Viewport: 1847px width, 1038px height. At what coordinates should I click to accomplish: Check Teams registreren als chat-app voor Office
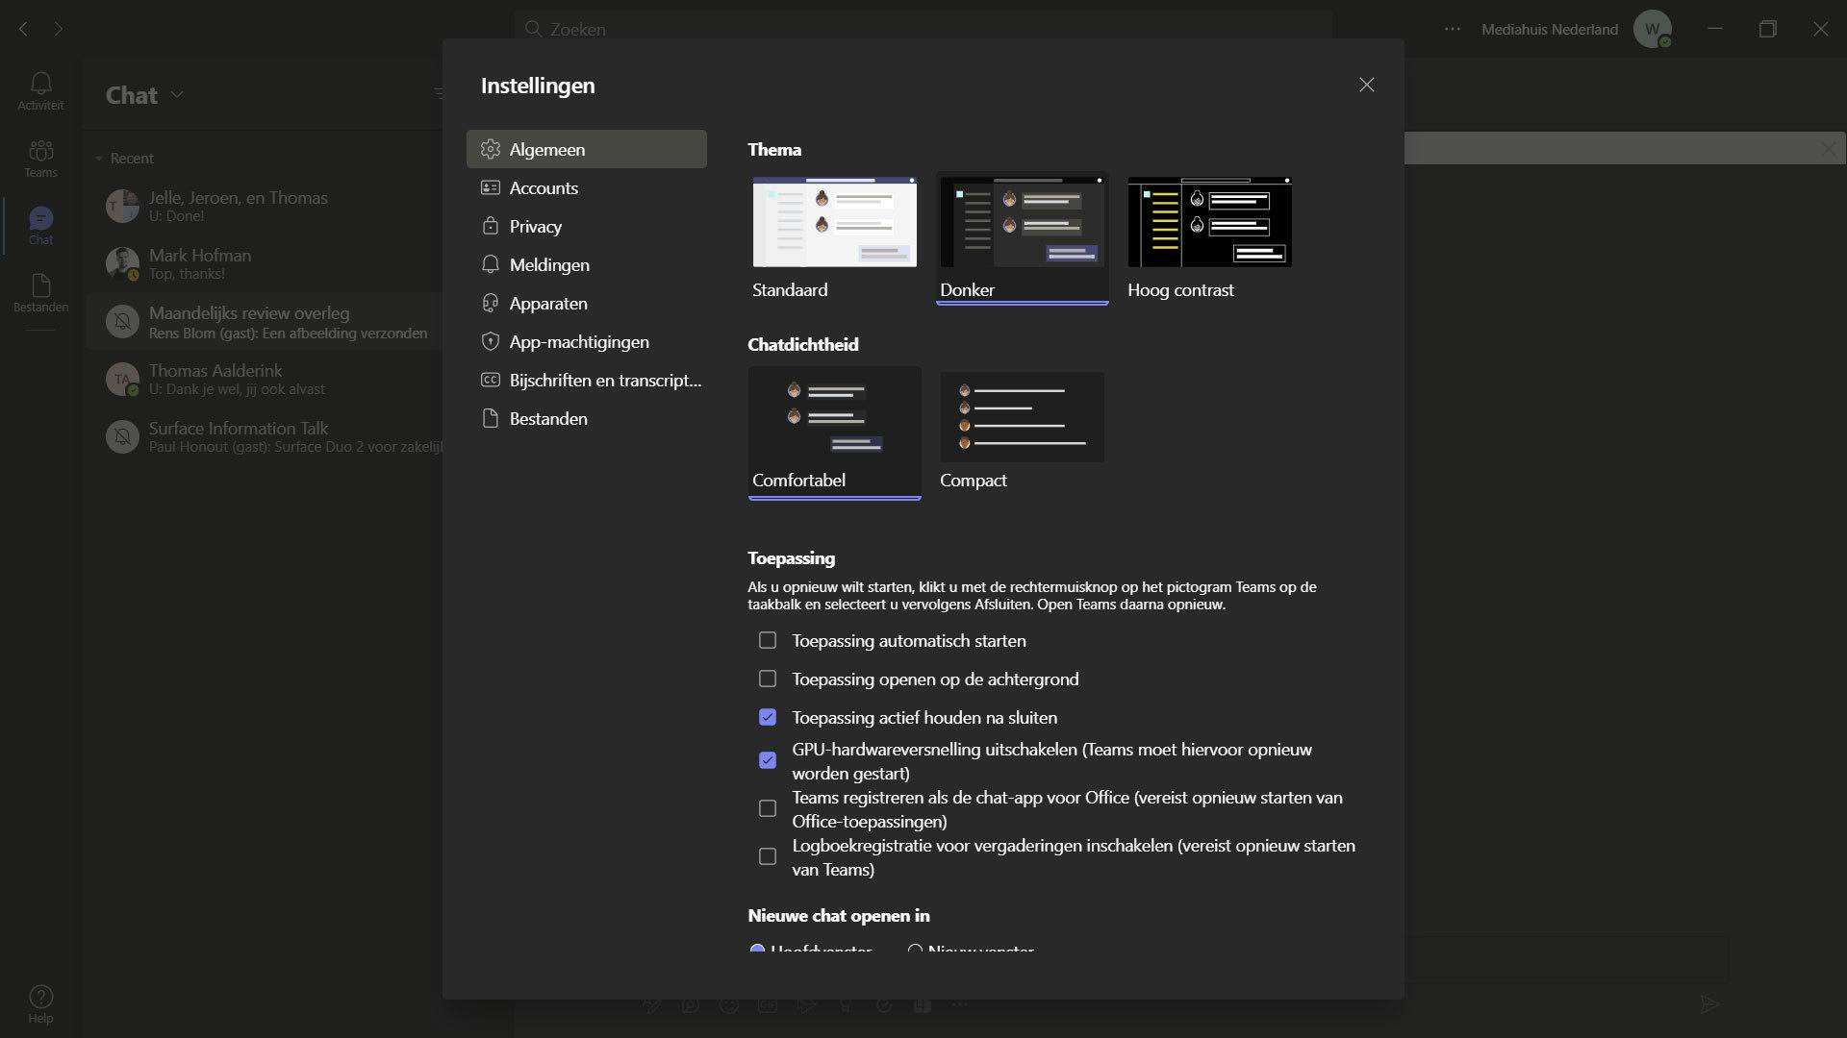point(767,808)
